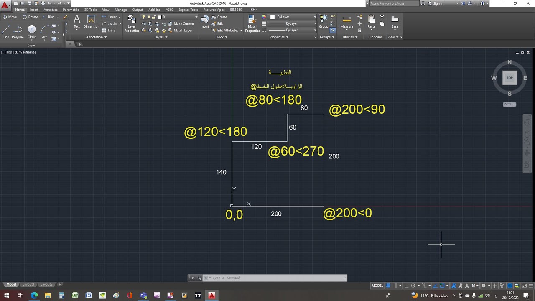
Task: Open the Text annotation tool
Action: coord(77,22)
